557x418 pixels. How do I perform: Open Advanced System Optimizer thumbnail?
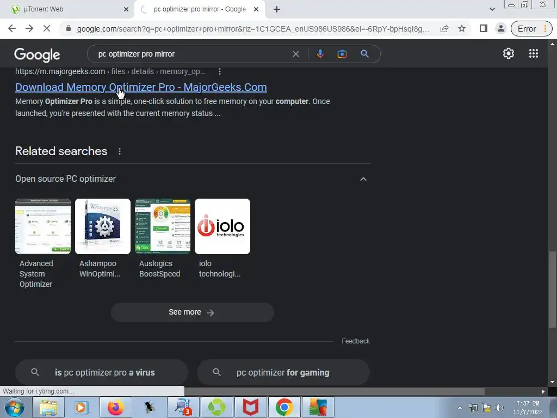[43, 226]
